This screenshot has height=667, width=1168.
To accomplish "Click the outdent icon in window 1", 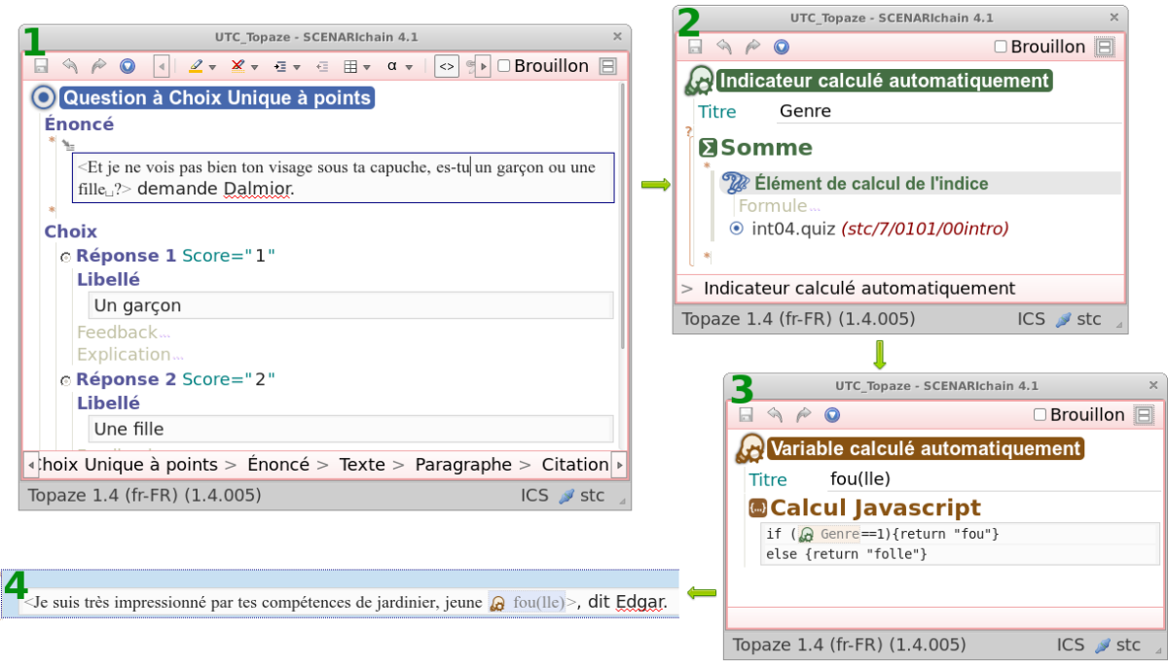I will 322,66.
